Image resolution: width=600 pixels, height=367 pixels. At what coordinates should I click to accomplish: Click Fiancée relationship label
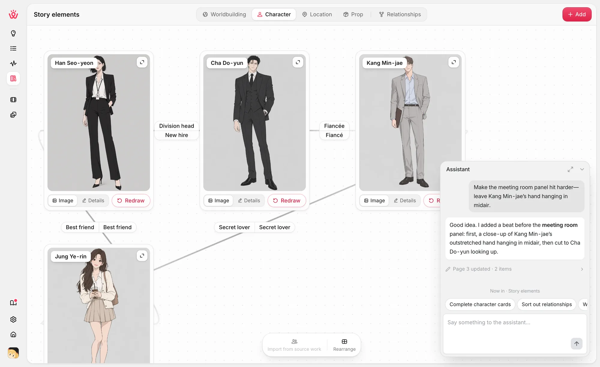tap(334, 126)
